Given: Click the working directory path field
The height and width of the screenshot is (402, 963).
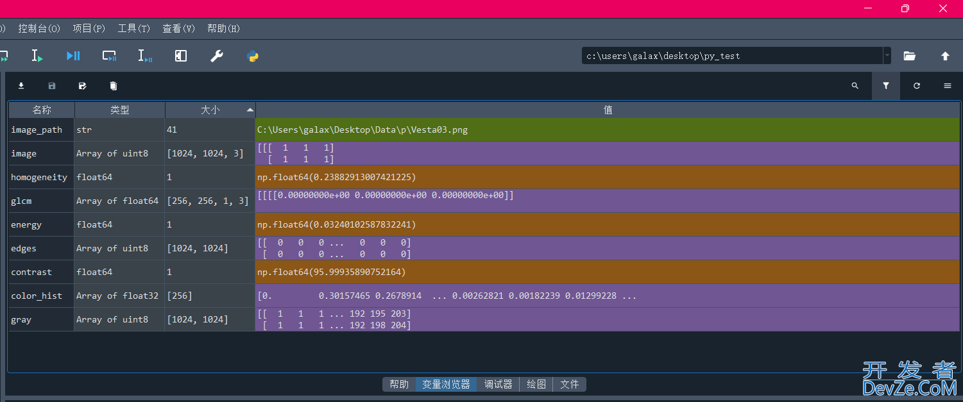Looking at the screenshot, I should [x=732, y=56].
